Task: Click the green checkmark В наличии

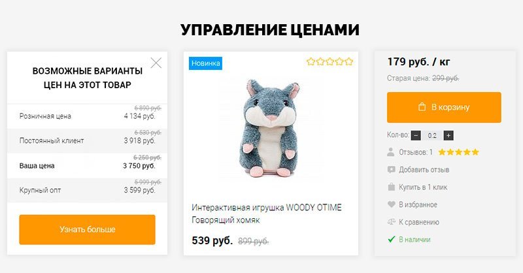Action: tap(391, 239)
